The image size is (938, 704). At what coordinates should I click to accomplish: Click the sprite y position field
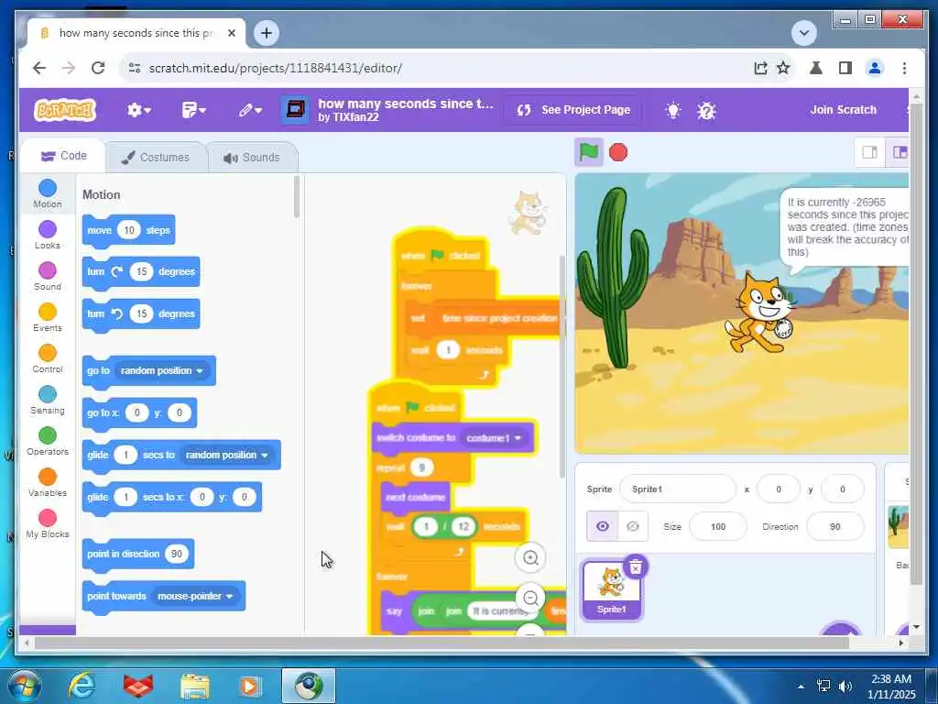click(x=843, y=489)
